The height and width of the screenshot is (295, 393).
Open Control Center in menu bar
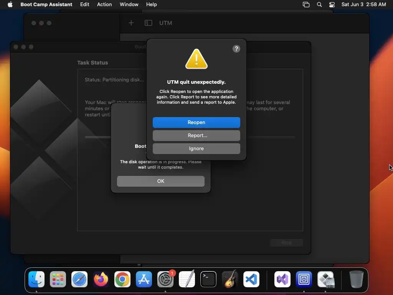pyautogui.click(x=332, y=5)
